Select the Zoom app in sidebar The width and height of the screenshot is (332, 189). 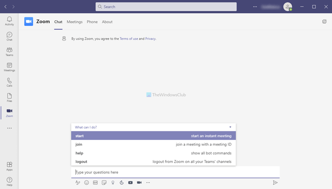point(9,113)
